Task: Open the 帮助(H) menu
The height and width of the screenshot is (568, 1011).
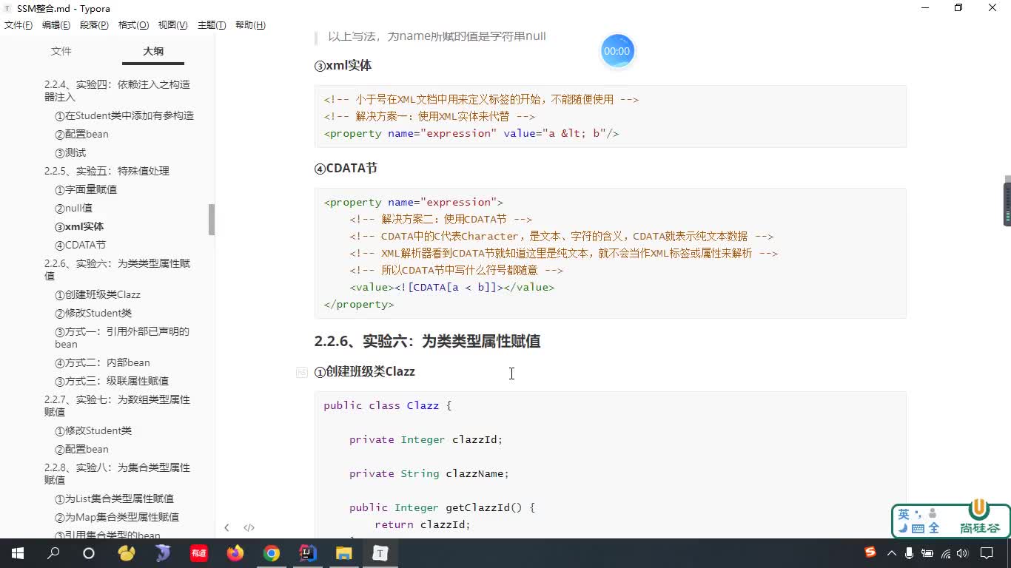Action: [x=250, y=25]
